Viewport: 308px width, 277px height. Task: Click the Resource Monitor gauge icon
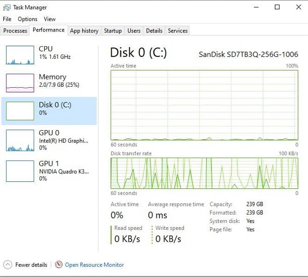click(x=59, y=265)
